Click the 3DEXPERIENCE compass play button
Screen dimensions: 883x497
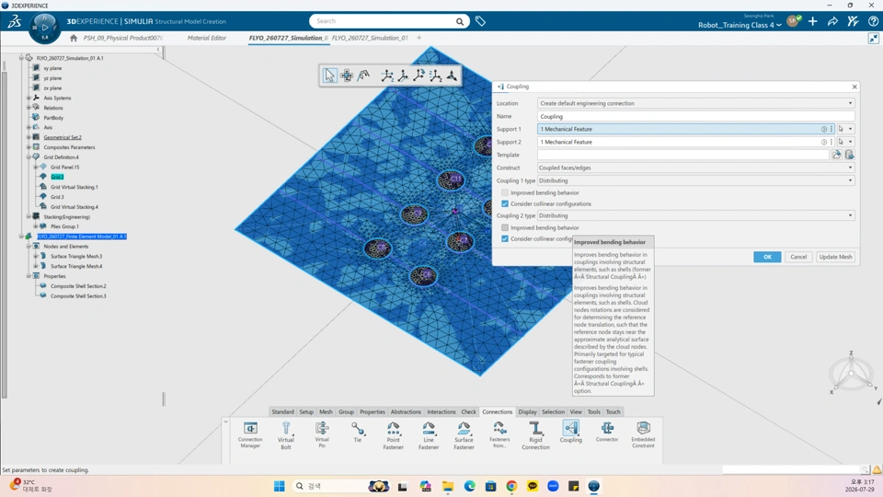point(44,27)
